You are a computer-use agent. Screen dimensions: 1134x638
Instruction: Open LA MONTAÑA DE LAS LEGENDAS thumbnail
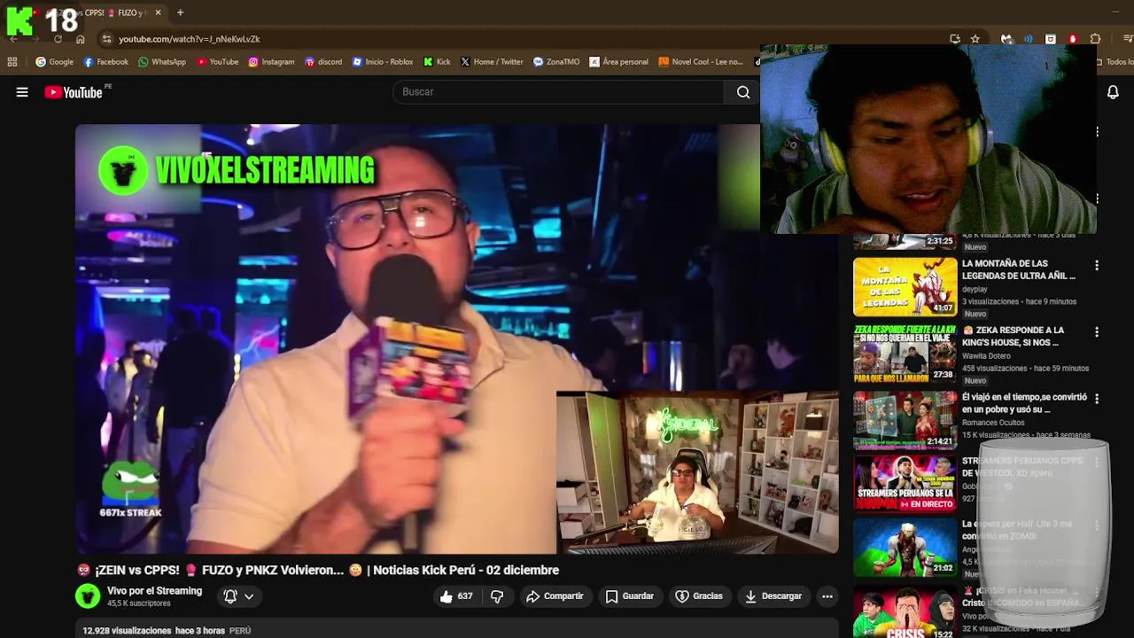pyautogui.click(x=905, y=286)
